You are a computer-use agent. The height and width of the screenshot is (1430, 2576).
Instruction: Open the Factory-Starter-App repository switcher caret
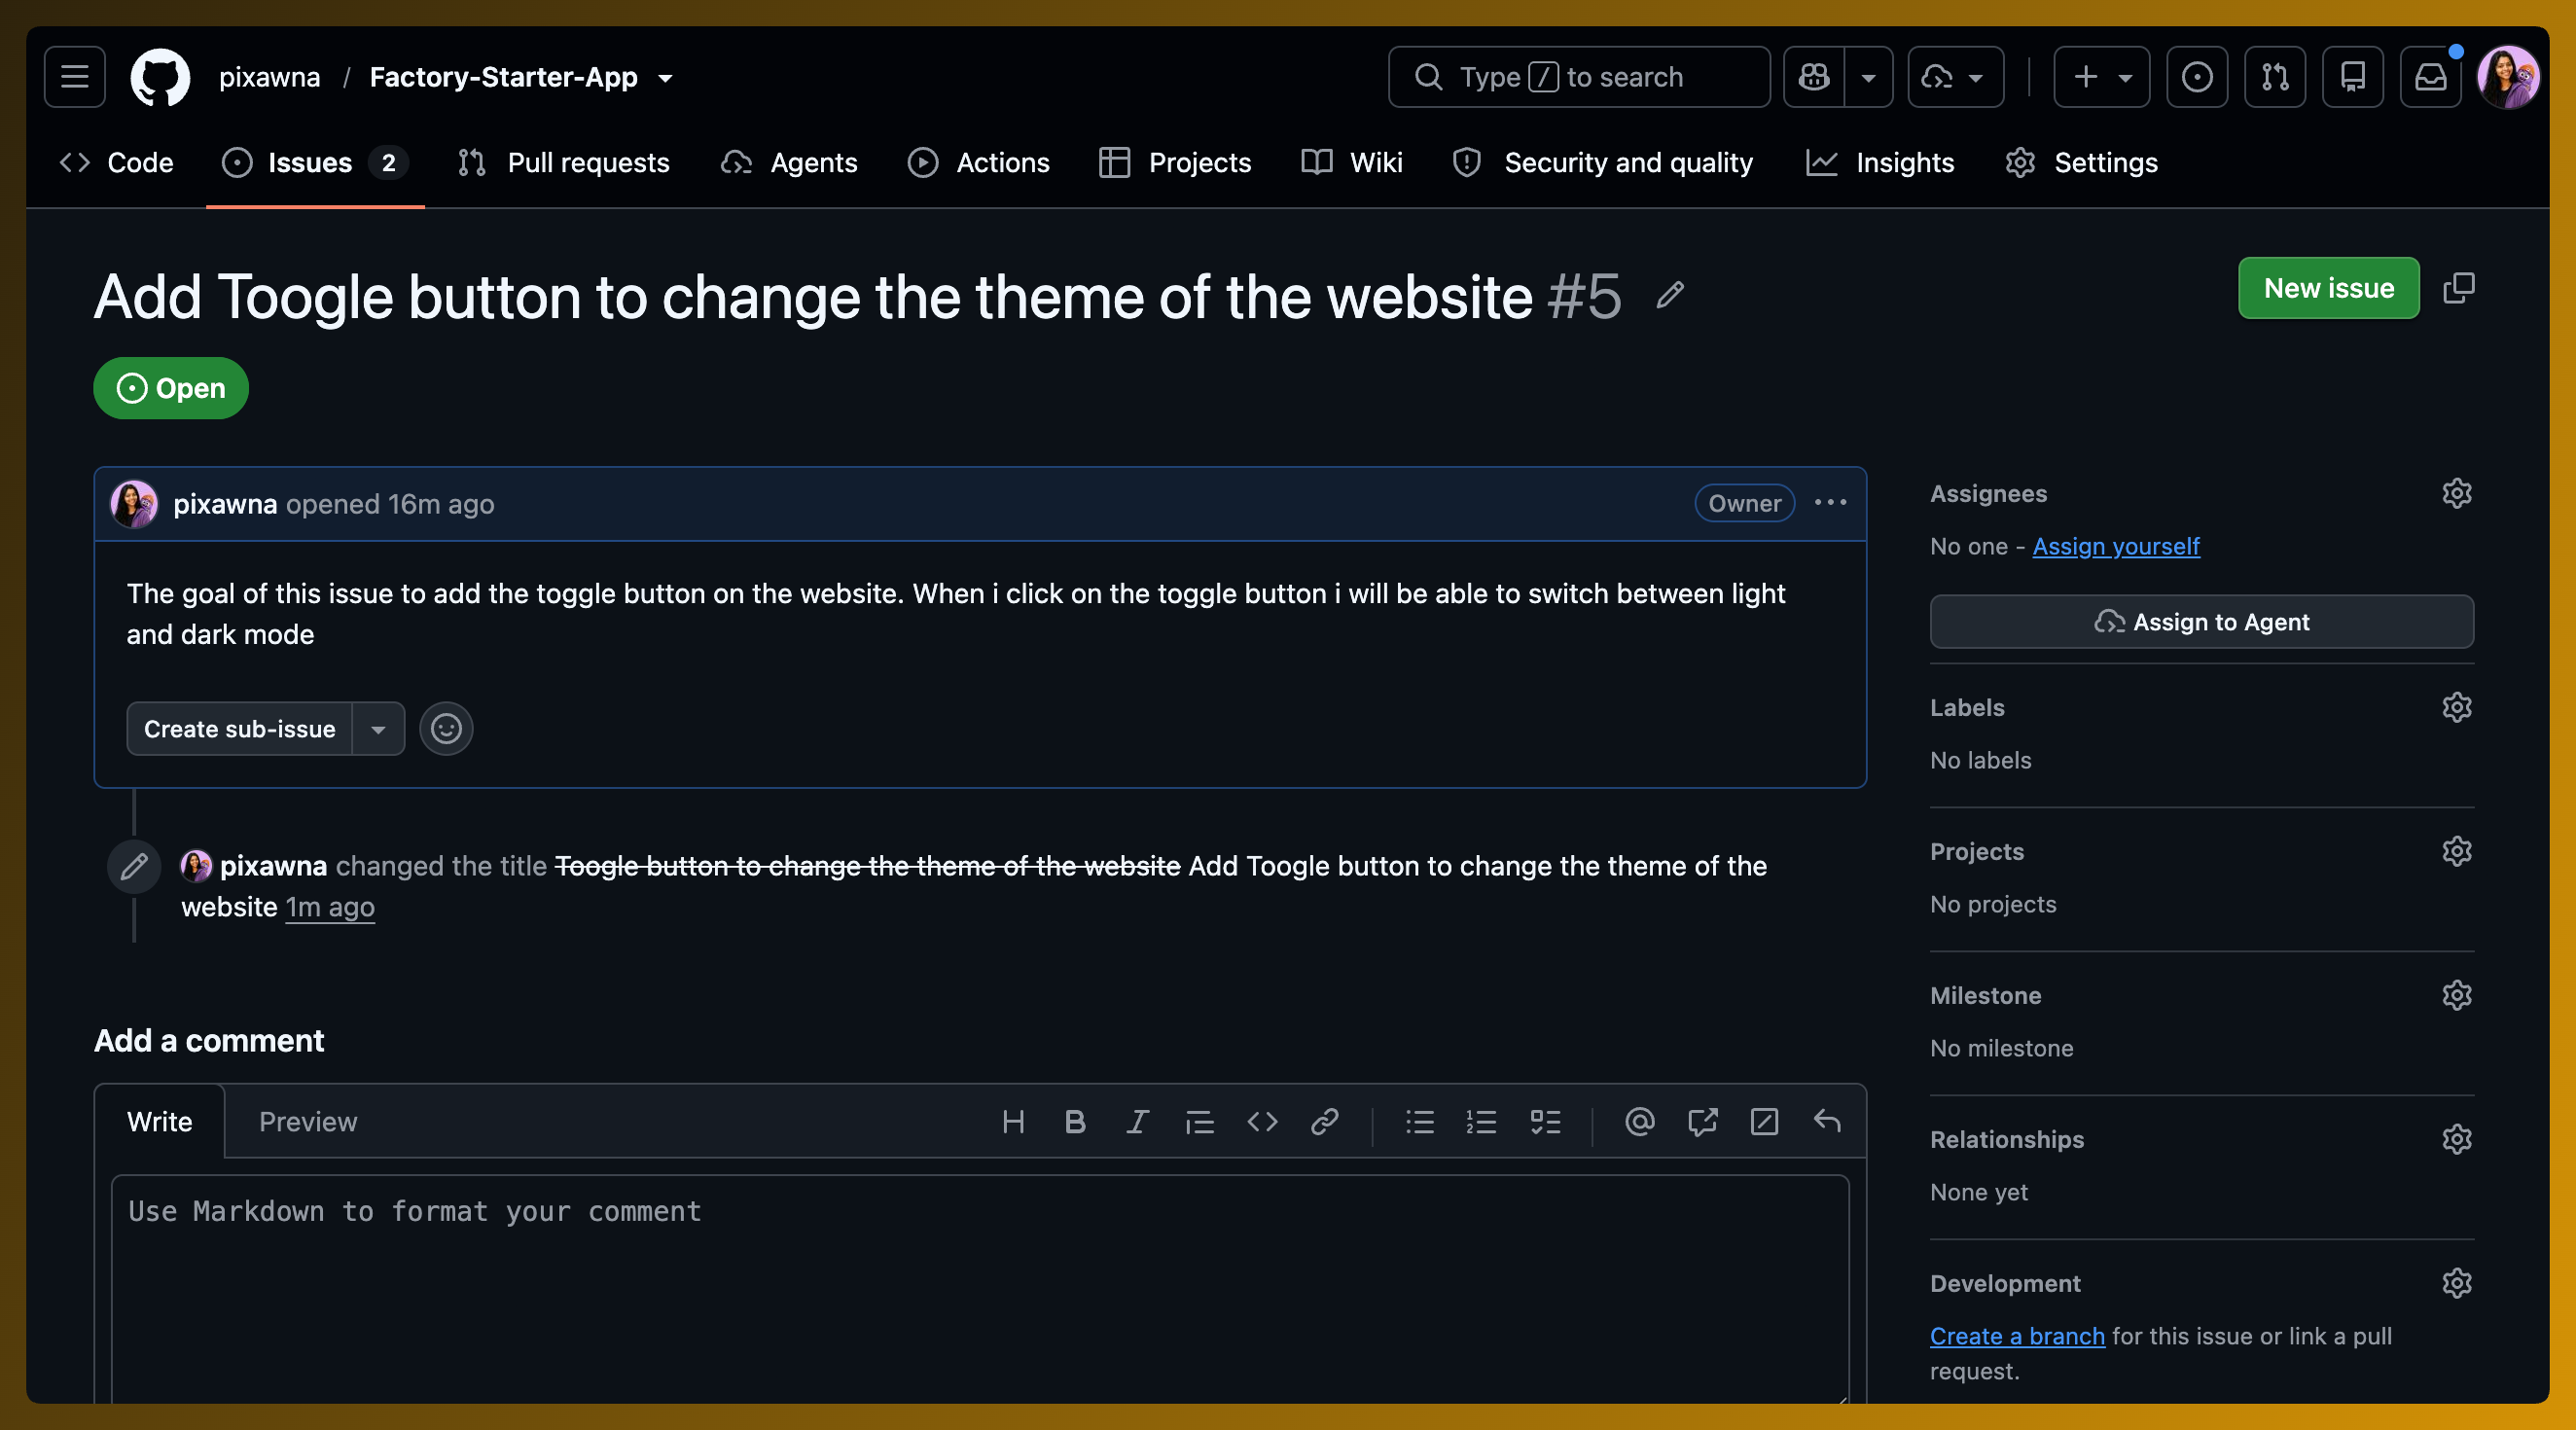click(666, 78)
